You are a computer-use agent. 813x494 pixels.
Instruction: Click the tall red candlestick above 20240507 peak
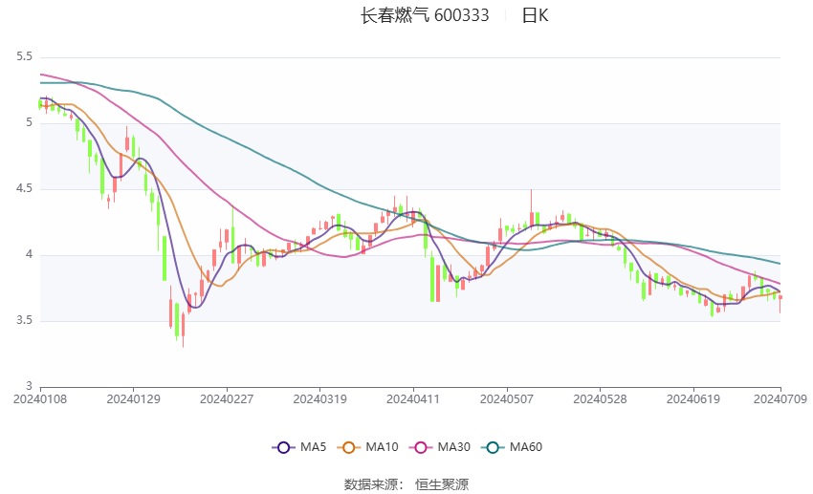pos(532,207)
